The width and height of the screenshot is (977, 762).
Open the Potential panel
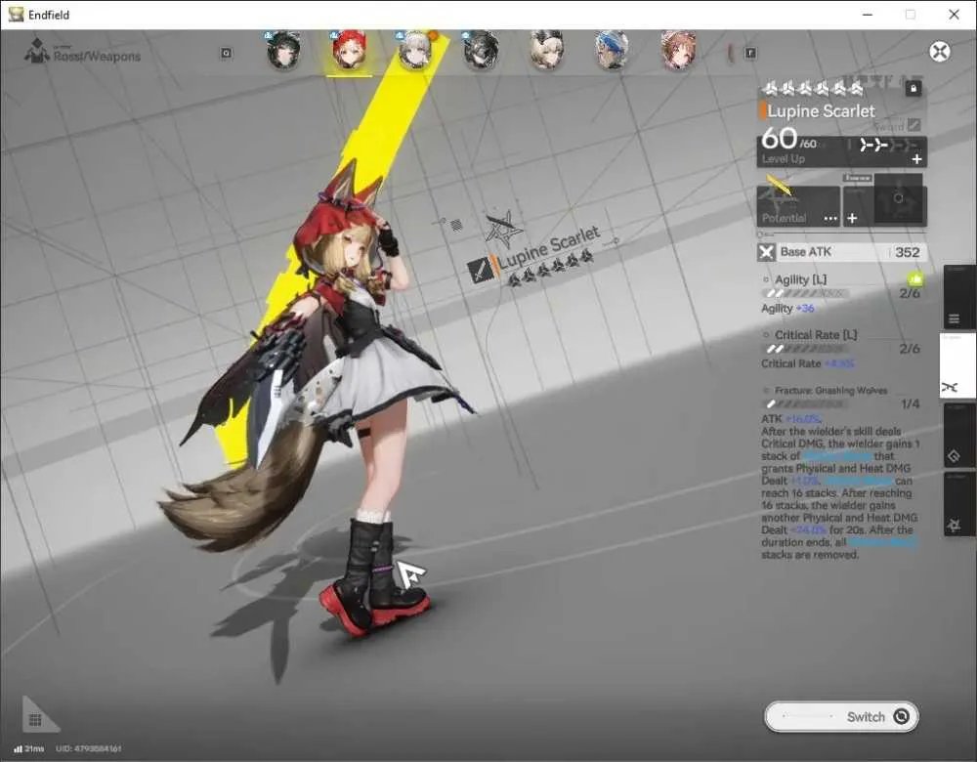pyautogui.click(x=798, y=205)
